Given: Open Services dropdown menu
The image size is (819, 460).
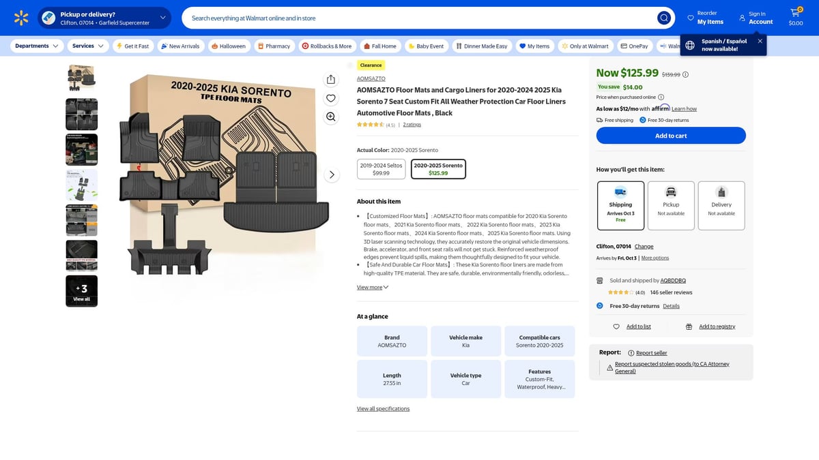Looking at the screenshot, I should 88,46.
